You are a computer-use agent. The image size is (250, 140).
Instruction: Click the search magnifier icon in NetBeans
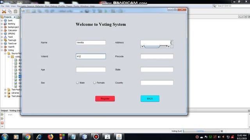click(214, 6)
